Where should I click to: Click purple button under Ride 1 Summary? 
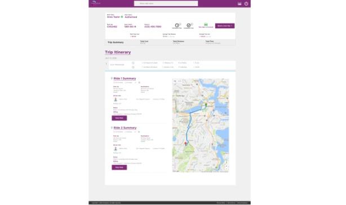point(119,118)
